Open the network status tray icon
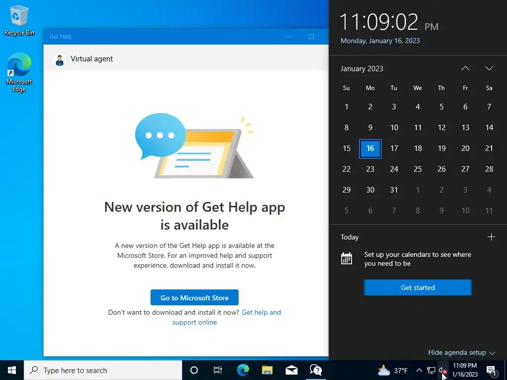 431,370
